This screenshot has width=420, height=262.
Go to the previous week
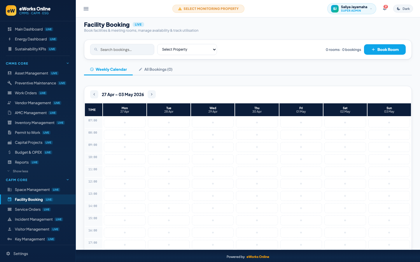(x=94, y=94)
